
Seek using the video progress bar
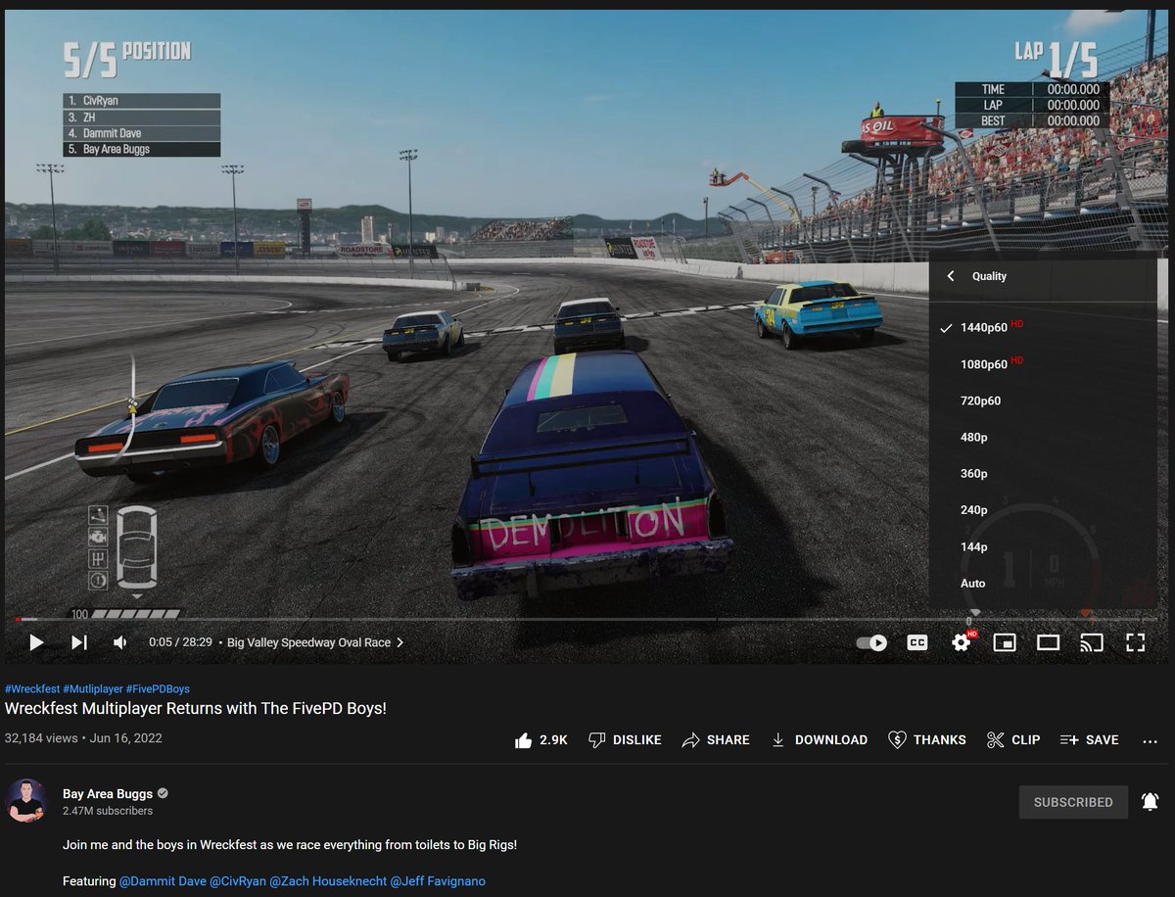587,619
